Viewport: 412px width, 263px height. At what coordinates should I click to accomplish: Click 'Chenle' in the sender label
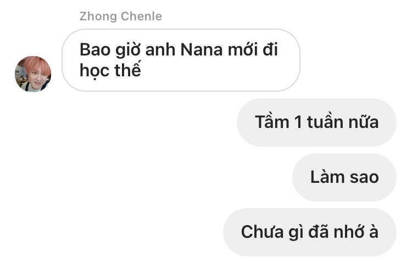(x=141, y=16)
